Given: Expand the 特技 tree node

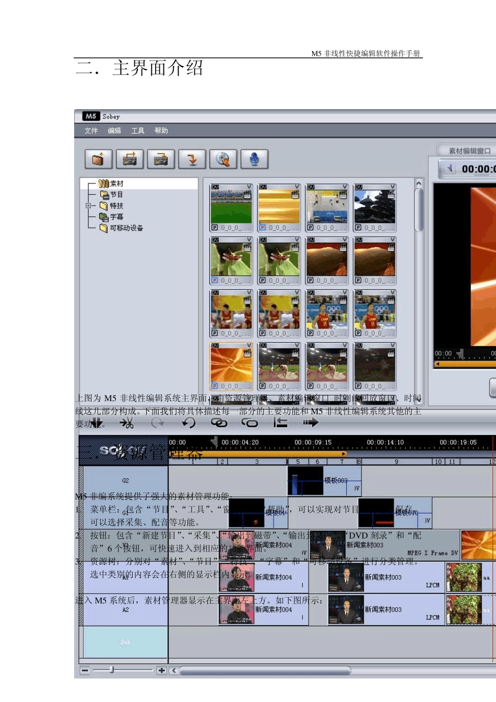Looking at the screenshot, I should (88, 206).
